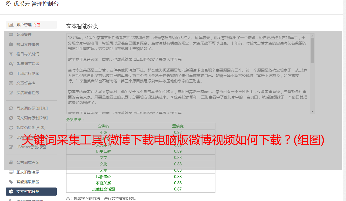Image resolution: width=346 pixels, height=201 pixels.
Task: Click the text area scrollbar up arrow
Action: pyautogui.click(x=312, y=36)
